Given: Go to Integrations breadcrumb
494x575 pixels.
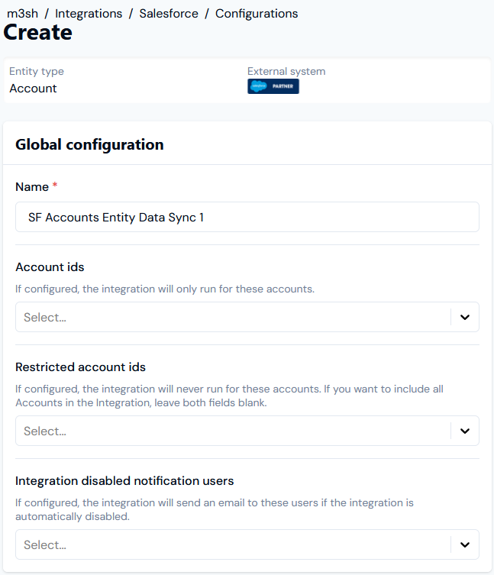Looking at the screenshot, I should [x=89, y=14].
